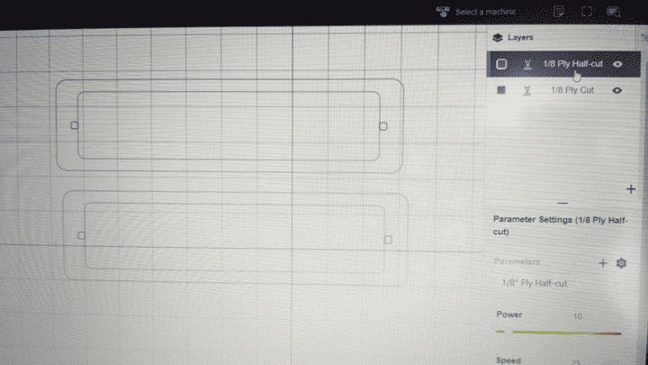This screenshot has width=648, height=365.
Task: Click the laser mode icon on Half-cut layer
Action: [x=527, y=65]
